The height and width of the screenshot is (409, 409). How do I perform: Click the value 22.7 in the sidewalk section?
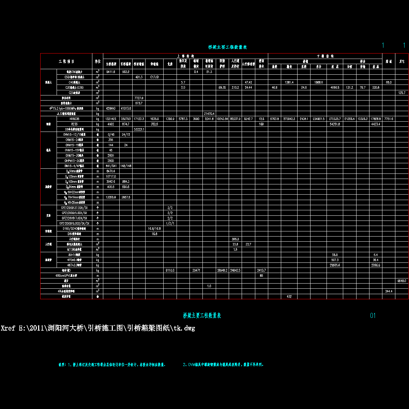point(248,244)
